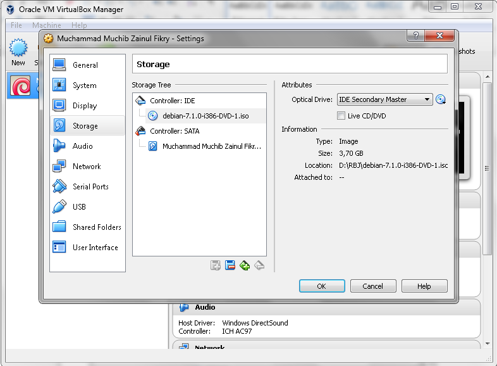This screenshot has height=366, width=497.
Task: Click the Audio section header in Manager
Action: point(205,307)
